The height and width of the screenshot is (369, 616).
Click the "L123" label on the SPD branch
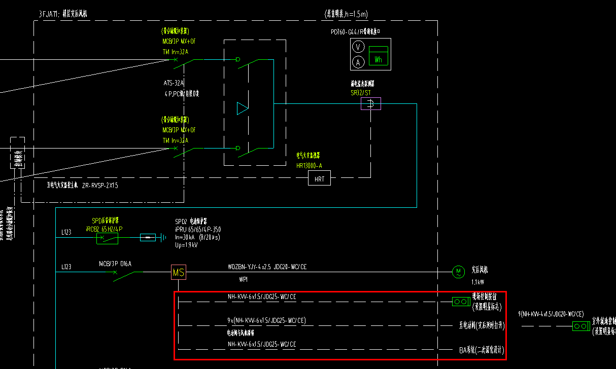(66, 232)
